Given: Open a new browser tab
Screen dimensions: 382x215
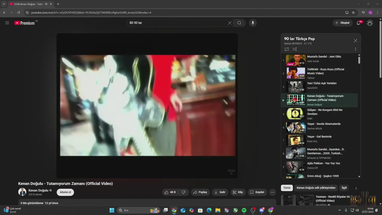Looking at the screenshot, I should pyautogui.click(x=58, y=4).
